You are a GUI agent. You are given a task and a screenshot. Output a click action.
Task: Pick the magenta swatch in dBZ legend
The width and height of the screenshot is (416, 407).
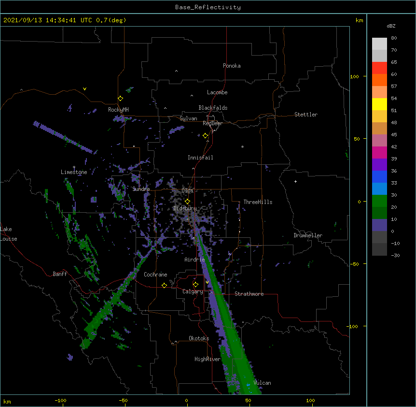point(379,152)
